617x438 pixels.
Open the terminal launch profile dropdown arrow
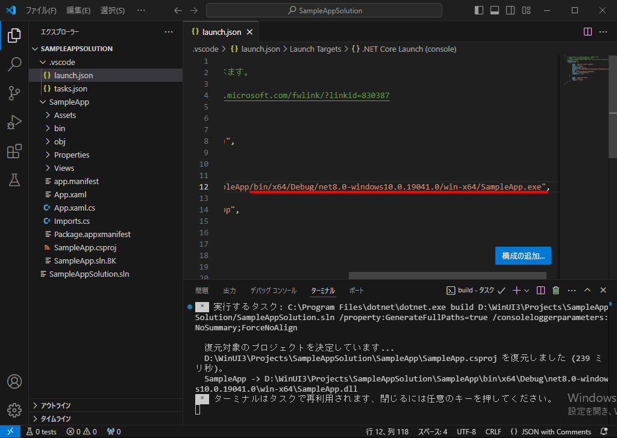tap(527, 291)
